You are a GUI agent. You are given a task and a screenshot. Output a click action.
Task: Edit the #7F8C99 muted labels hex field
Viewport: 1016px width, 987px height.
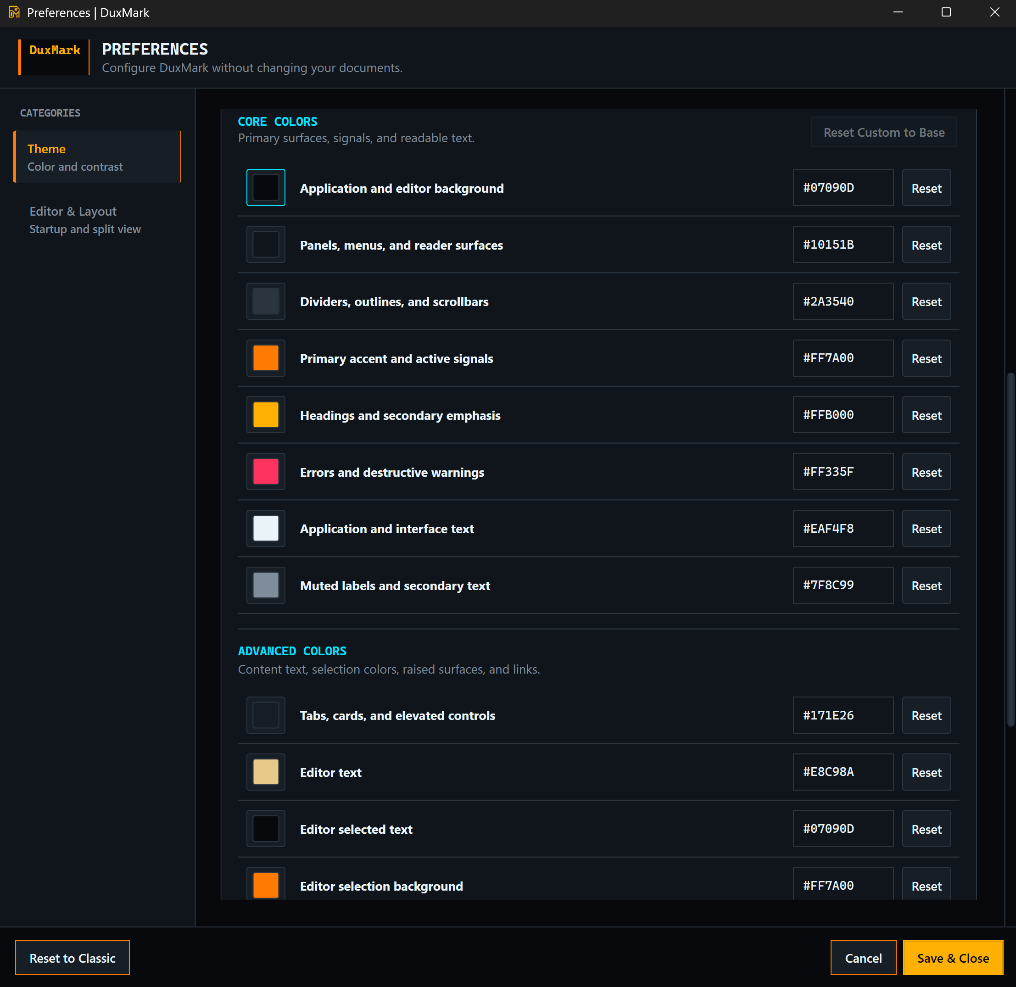(843, 585)
